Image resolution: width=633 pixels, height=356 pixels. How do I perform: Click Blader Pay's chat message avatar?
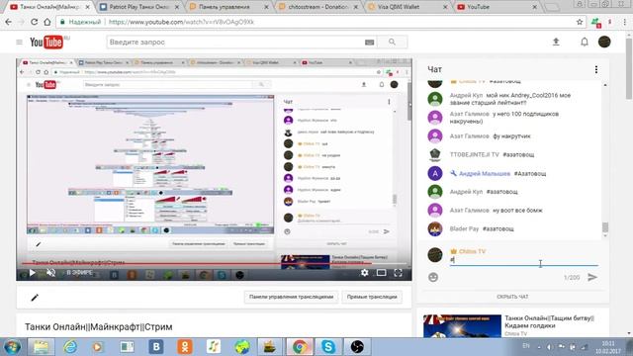click(x=435, y=228)
